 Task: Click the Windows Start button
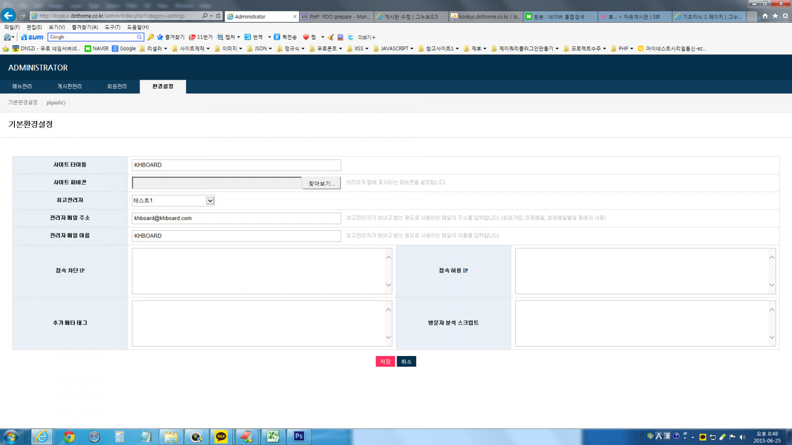pyautogui.click(x=11, y=437)
